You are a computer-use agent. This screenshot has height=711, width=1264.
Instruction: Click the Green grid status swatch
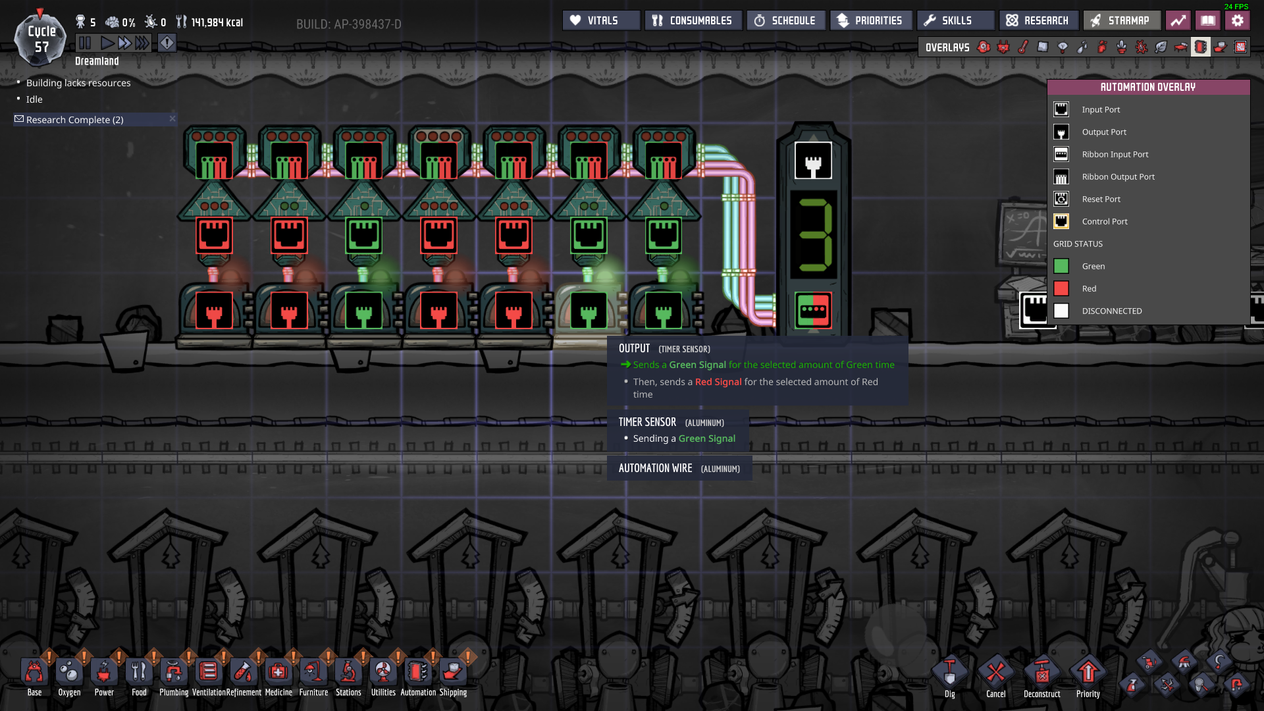[x=1061, y=266]
